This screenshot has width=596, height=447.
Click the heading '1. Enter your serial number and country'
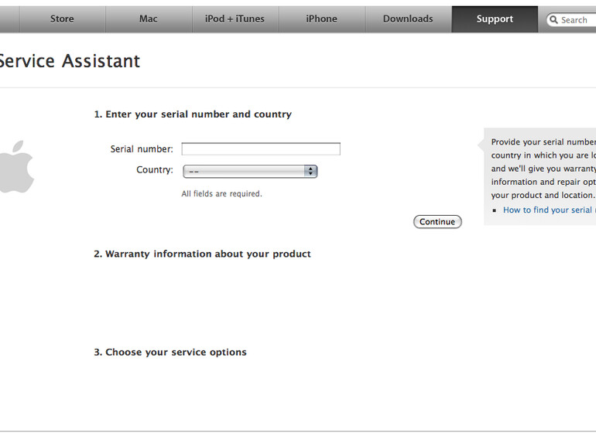tap(193, 114)
